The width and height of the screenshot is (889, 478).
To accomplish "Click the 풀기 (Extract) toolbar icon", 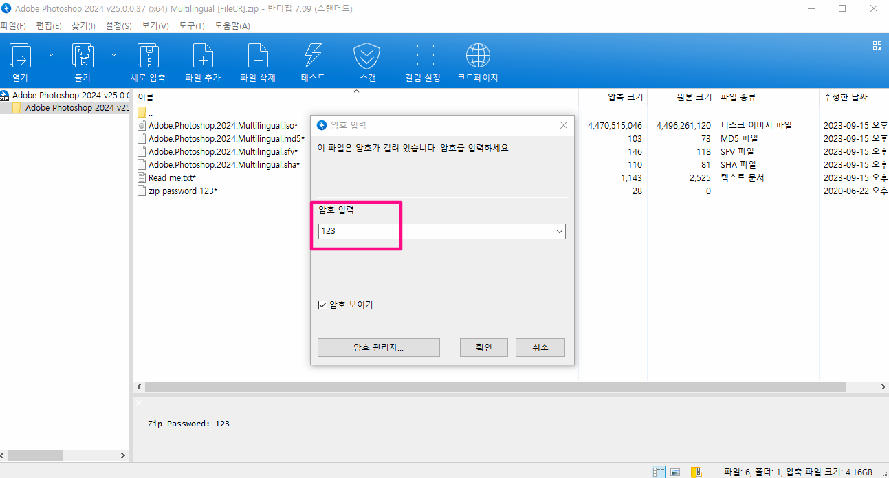I will click(x=83, y=55).
